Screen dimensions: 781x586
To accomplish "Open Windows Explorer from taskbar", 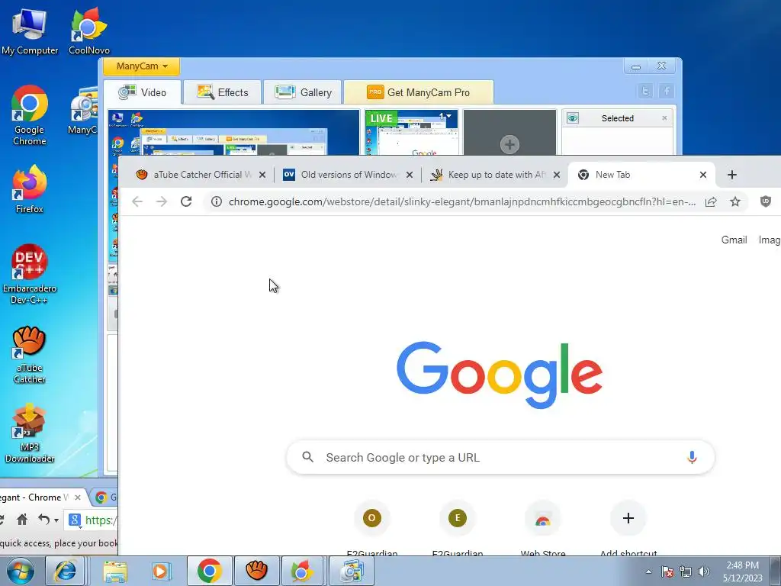I will [x=115, y=571].
